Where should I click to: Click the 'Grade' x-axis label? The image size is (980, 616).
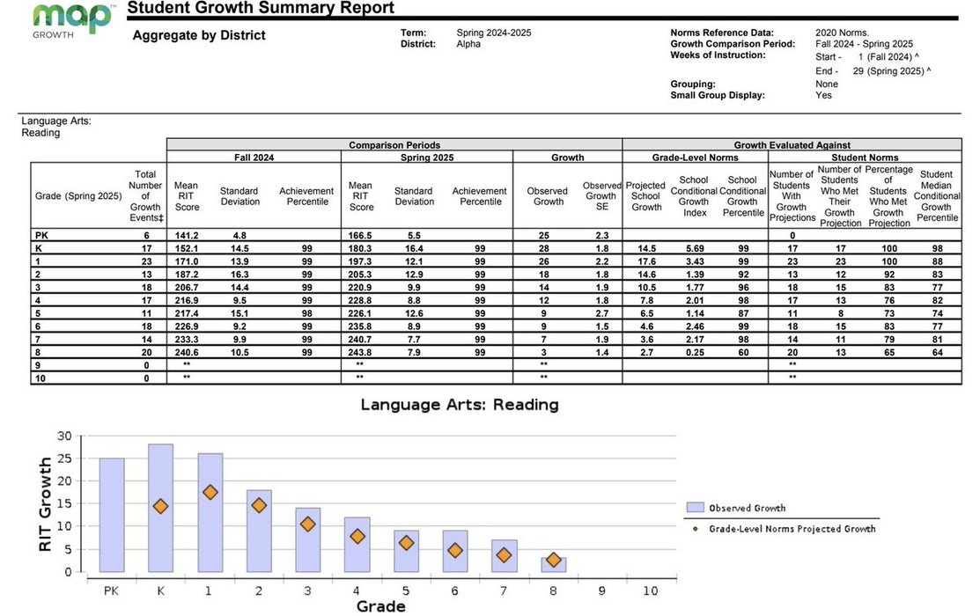[x=380, y=606]
